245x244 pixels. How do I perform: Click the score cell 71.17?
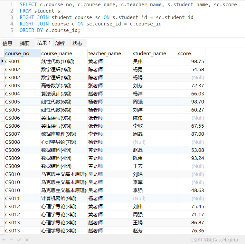click(x=191, y=214)
